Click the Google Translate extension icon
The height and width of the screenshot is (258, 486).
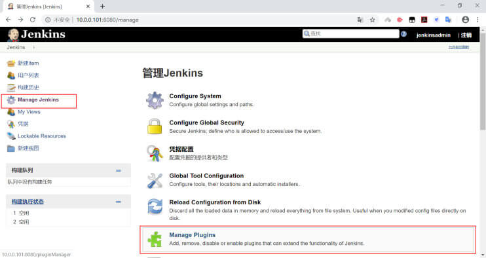click(x=448, y=20)
